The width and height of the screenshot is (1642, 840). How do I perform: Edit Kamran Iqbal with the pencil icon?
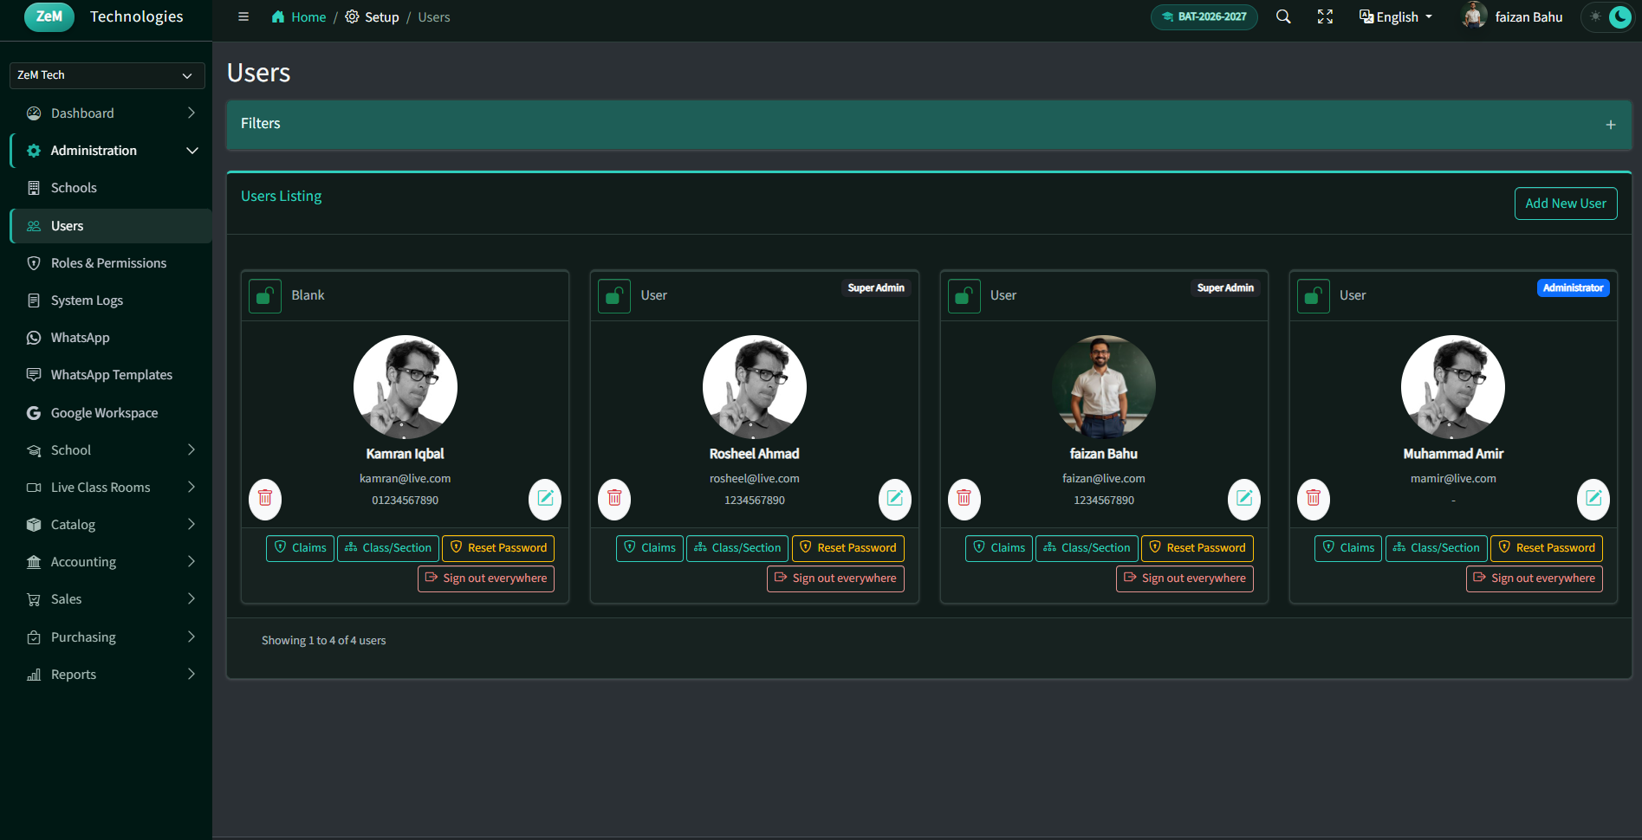[545, 499]
